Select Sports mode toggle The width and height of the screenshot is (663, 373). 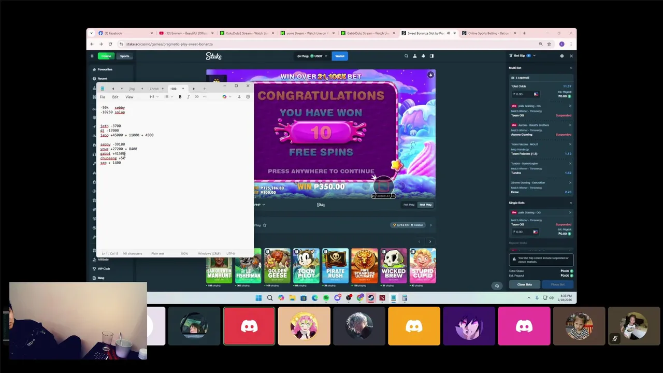[125, 56]
